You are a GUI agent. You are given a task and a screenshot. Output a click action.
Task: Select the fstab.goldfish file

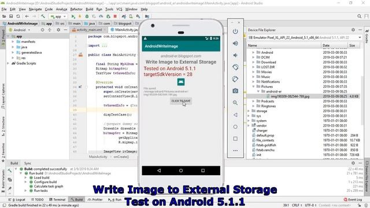point(266,145)
